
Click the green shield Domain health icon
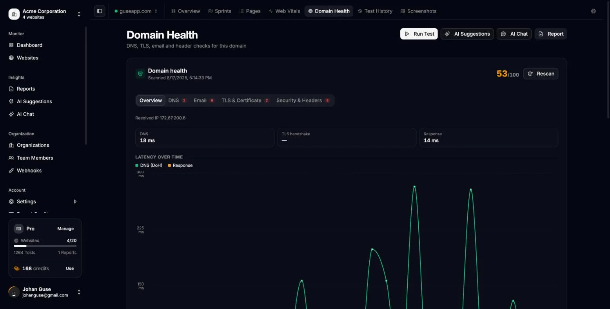coord(140,74)
